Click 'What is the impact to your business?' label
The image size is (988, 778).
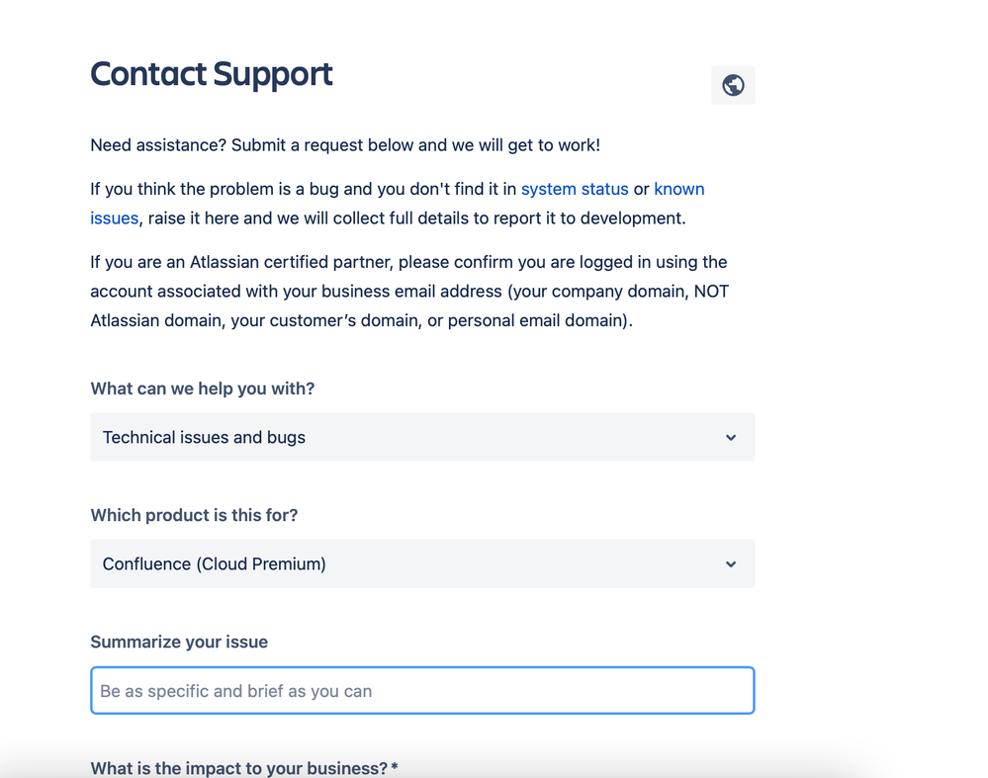pos(244,768)
